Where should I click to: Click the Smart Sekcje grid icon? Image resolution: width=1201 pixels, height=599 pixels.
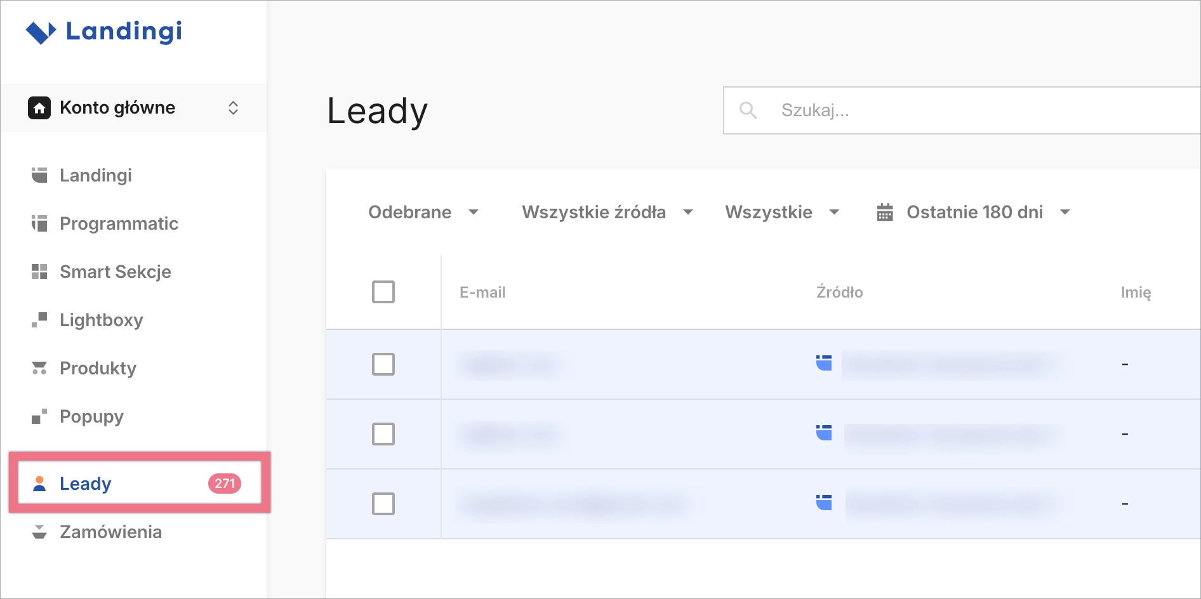click(x=39, y=272)
